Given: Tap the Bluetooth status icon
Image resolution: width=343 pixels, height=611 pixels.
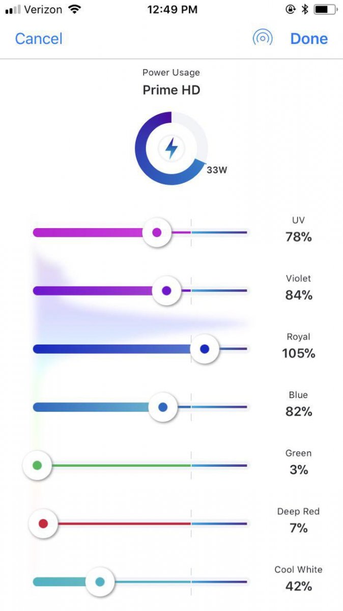Looking at the screenshot, I should 304,9.
